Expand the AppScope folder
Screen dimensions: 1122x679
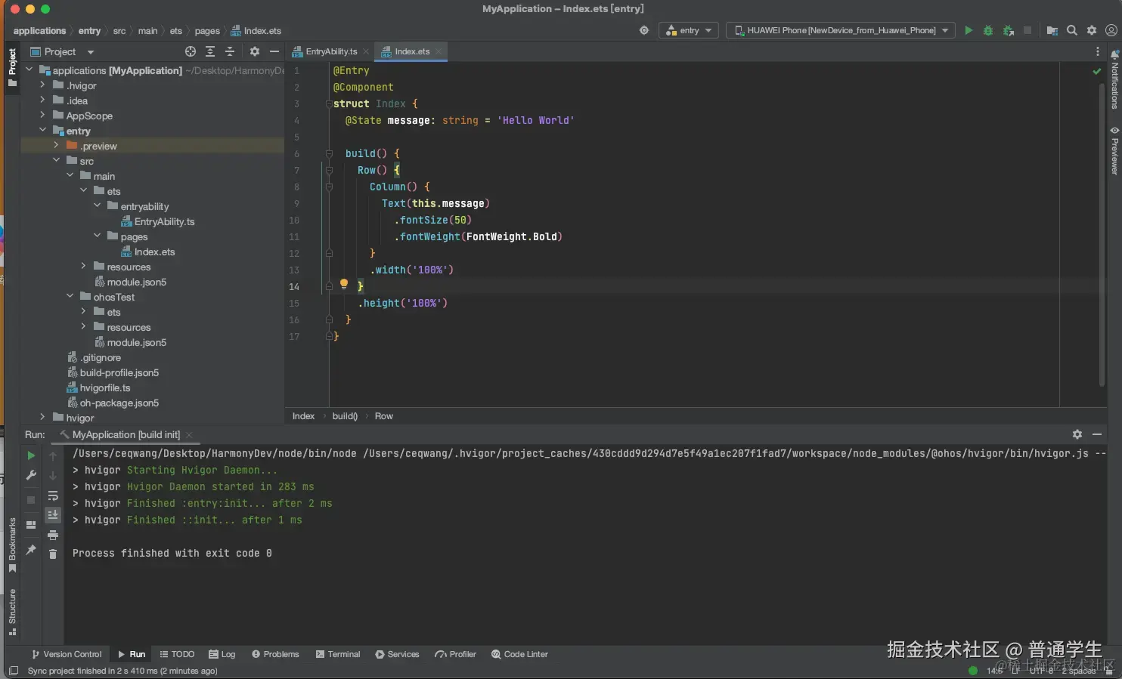click(42, 116)
